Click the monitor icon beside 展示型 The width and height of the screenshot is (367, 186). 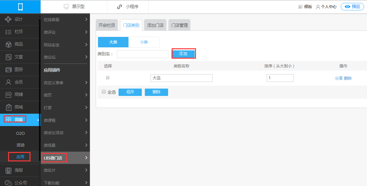(x=67, y=6)
